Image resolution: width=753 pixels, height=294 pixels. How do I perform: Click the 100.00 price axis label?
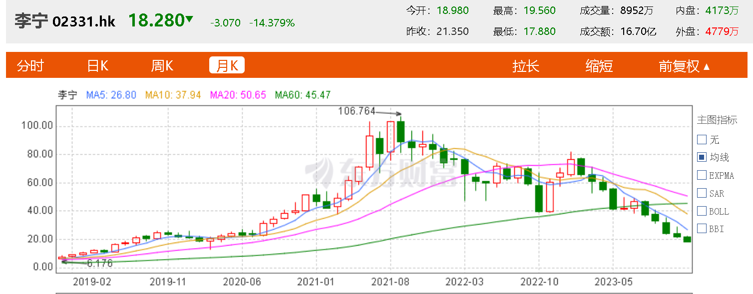click(x=36, y=126)
